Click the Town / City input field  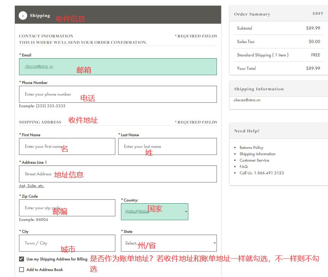[67, 243]
